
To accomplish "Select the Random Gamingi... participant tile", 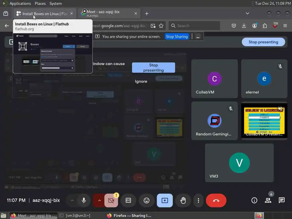I will (214, 121).
